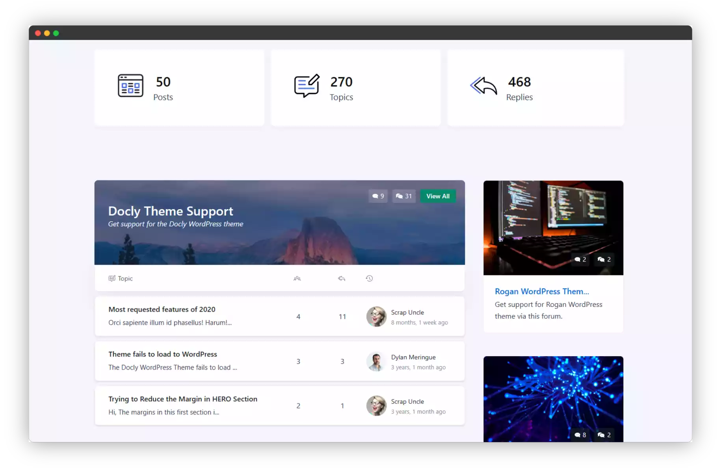This screenshot has height=470, width=721.
Task: Open Rogan WordPress Theme forum link
Action: [542, 292]
